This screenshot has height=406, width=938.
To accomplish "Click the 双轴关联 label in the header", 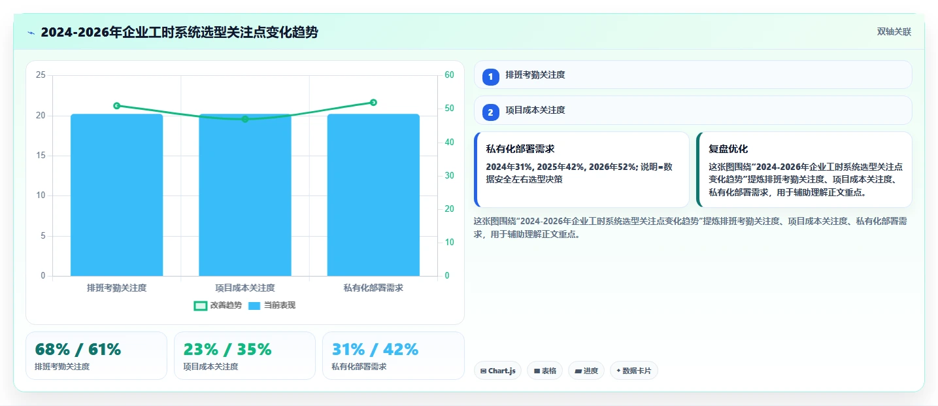I will point(894,32).
